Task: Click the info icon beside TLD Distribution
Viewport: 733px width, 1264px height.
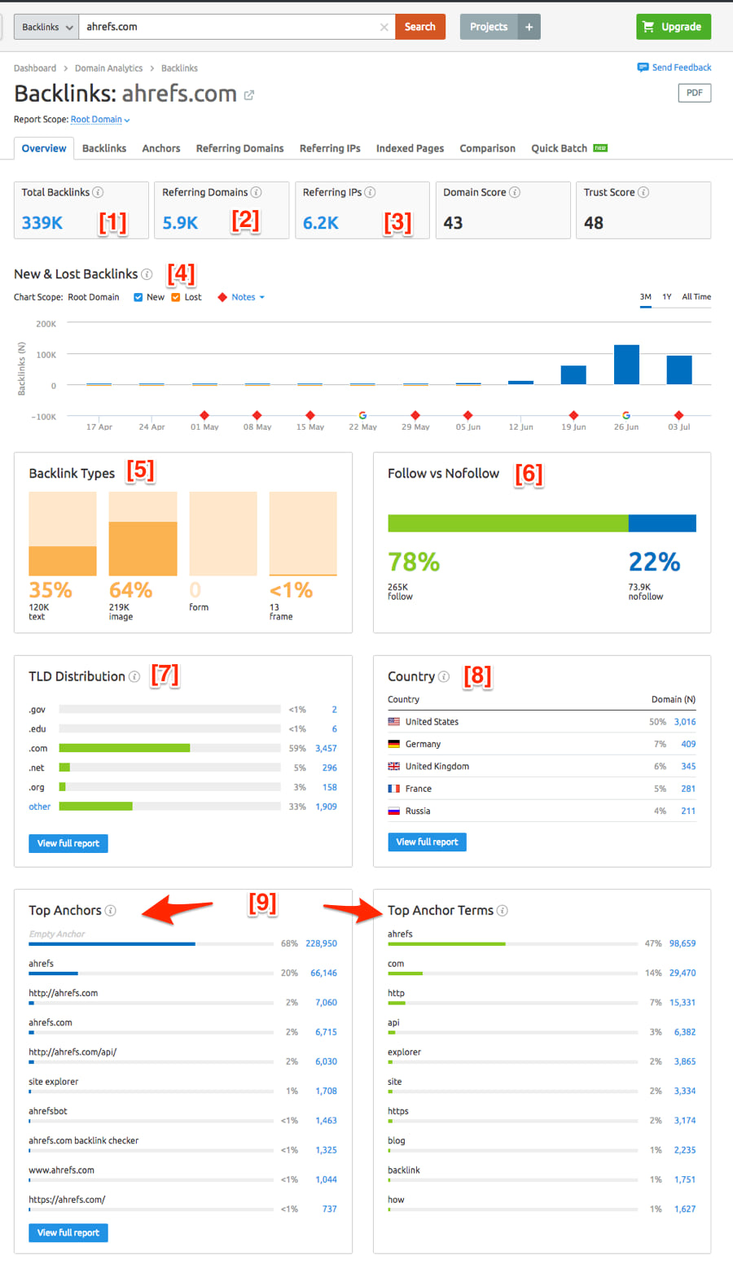Action: tap(134, 676)
